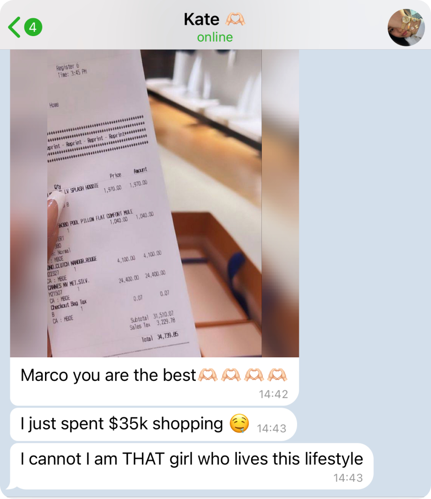Tap the 14:43 timestamp on the $35k message
Image resolution: width=431 pixels, height=499 pixels.
271,428
